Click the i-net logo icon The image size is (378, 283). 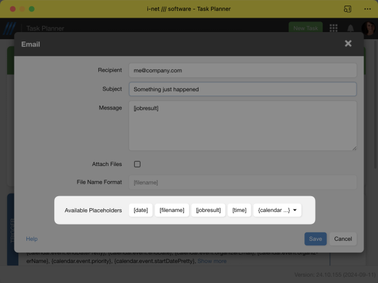click(9, 29)
